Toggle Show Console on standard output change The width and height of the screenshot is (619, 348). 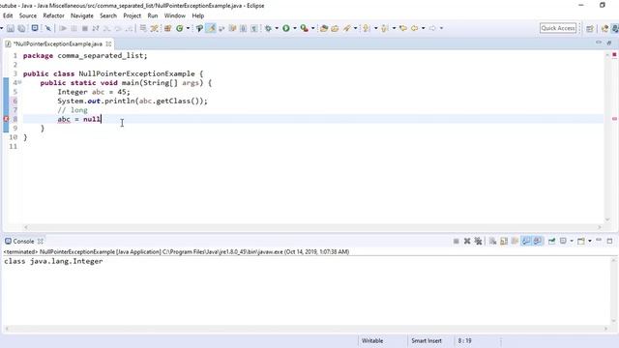point(526,241)
